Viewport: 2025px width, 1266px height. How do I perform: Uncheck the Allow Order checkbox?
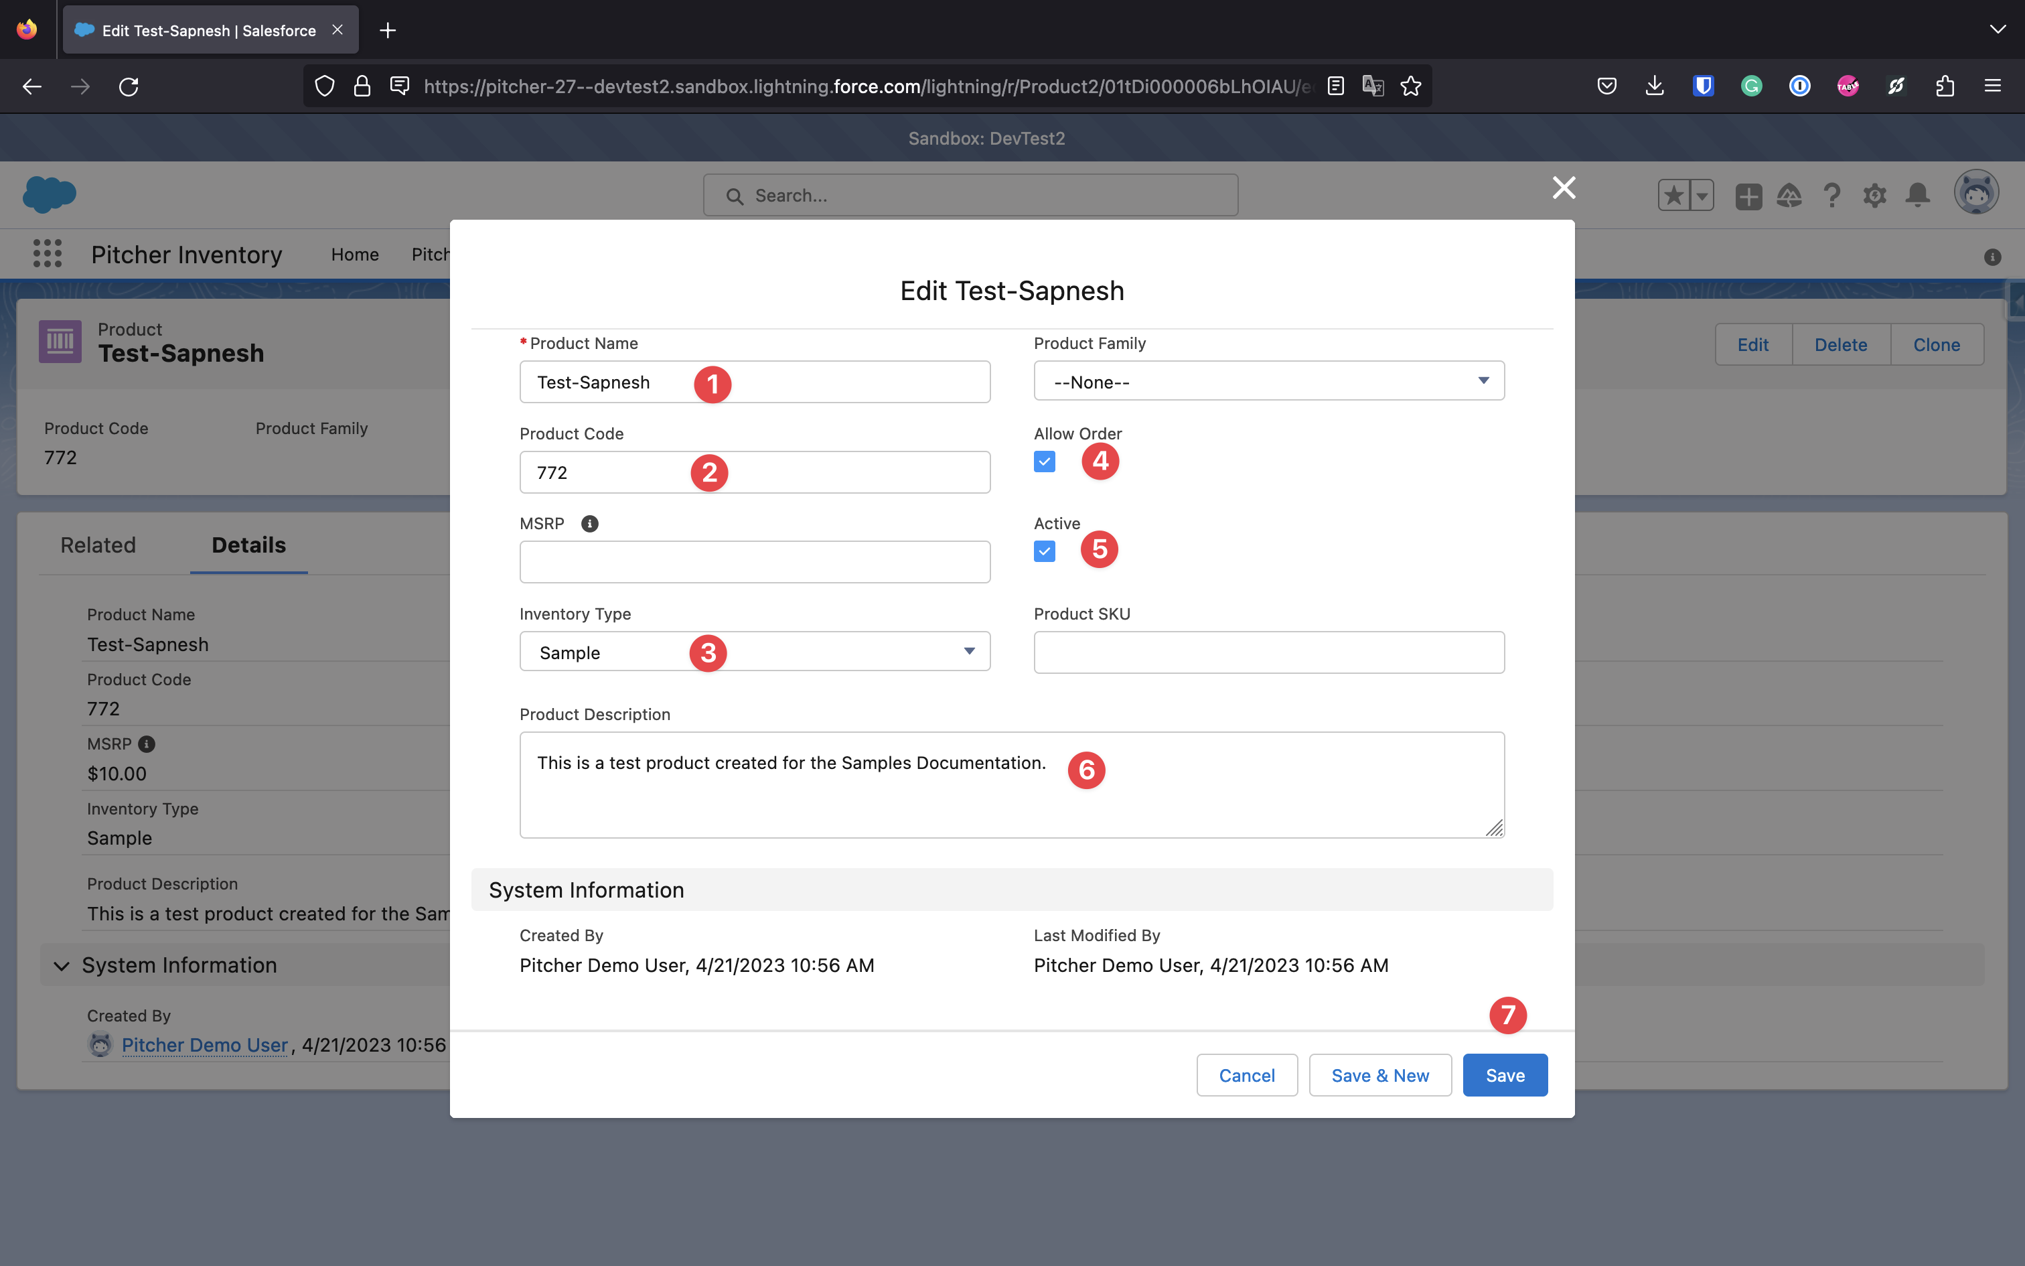[1044, 462]
